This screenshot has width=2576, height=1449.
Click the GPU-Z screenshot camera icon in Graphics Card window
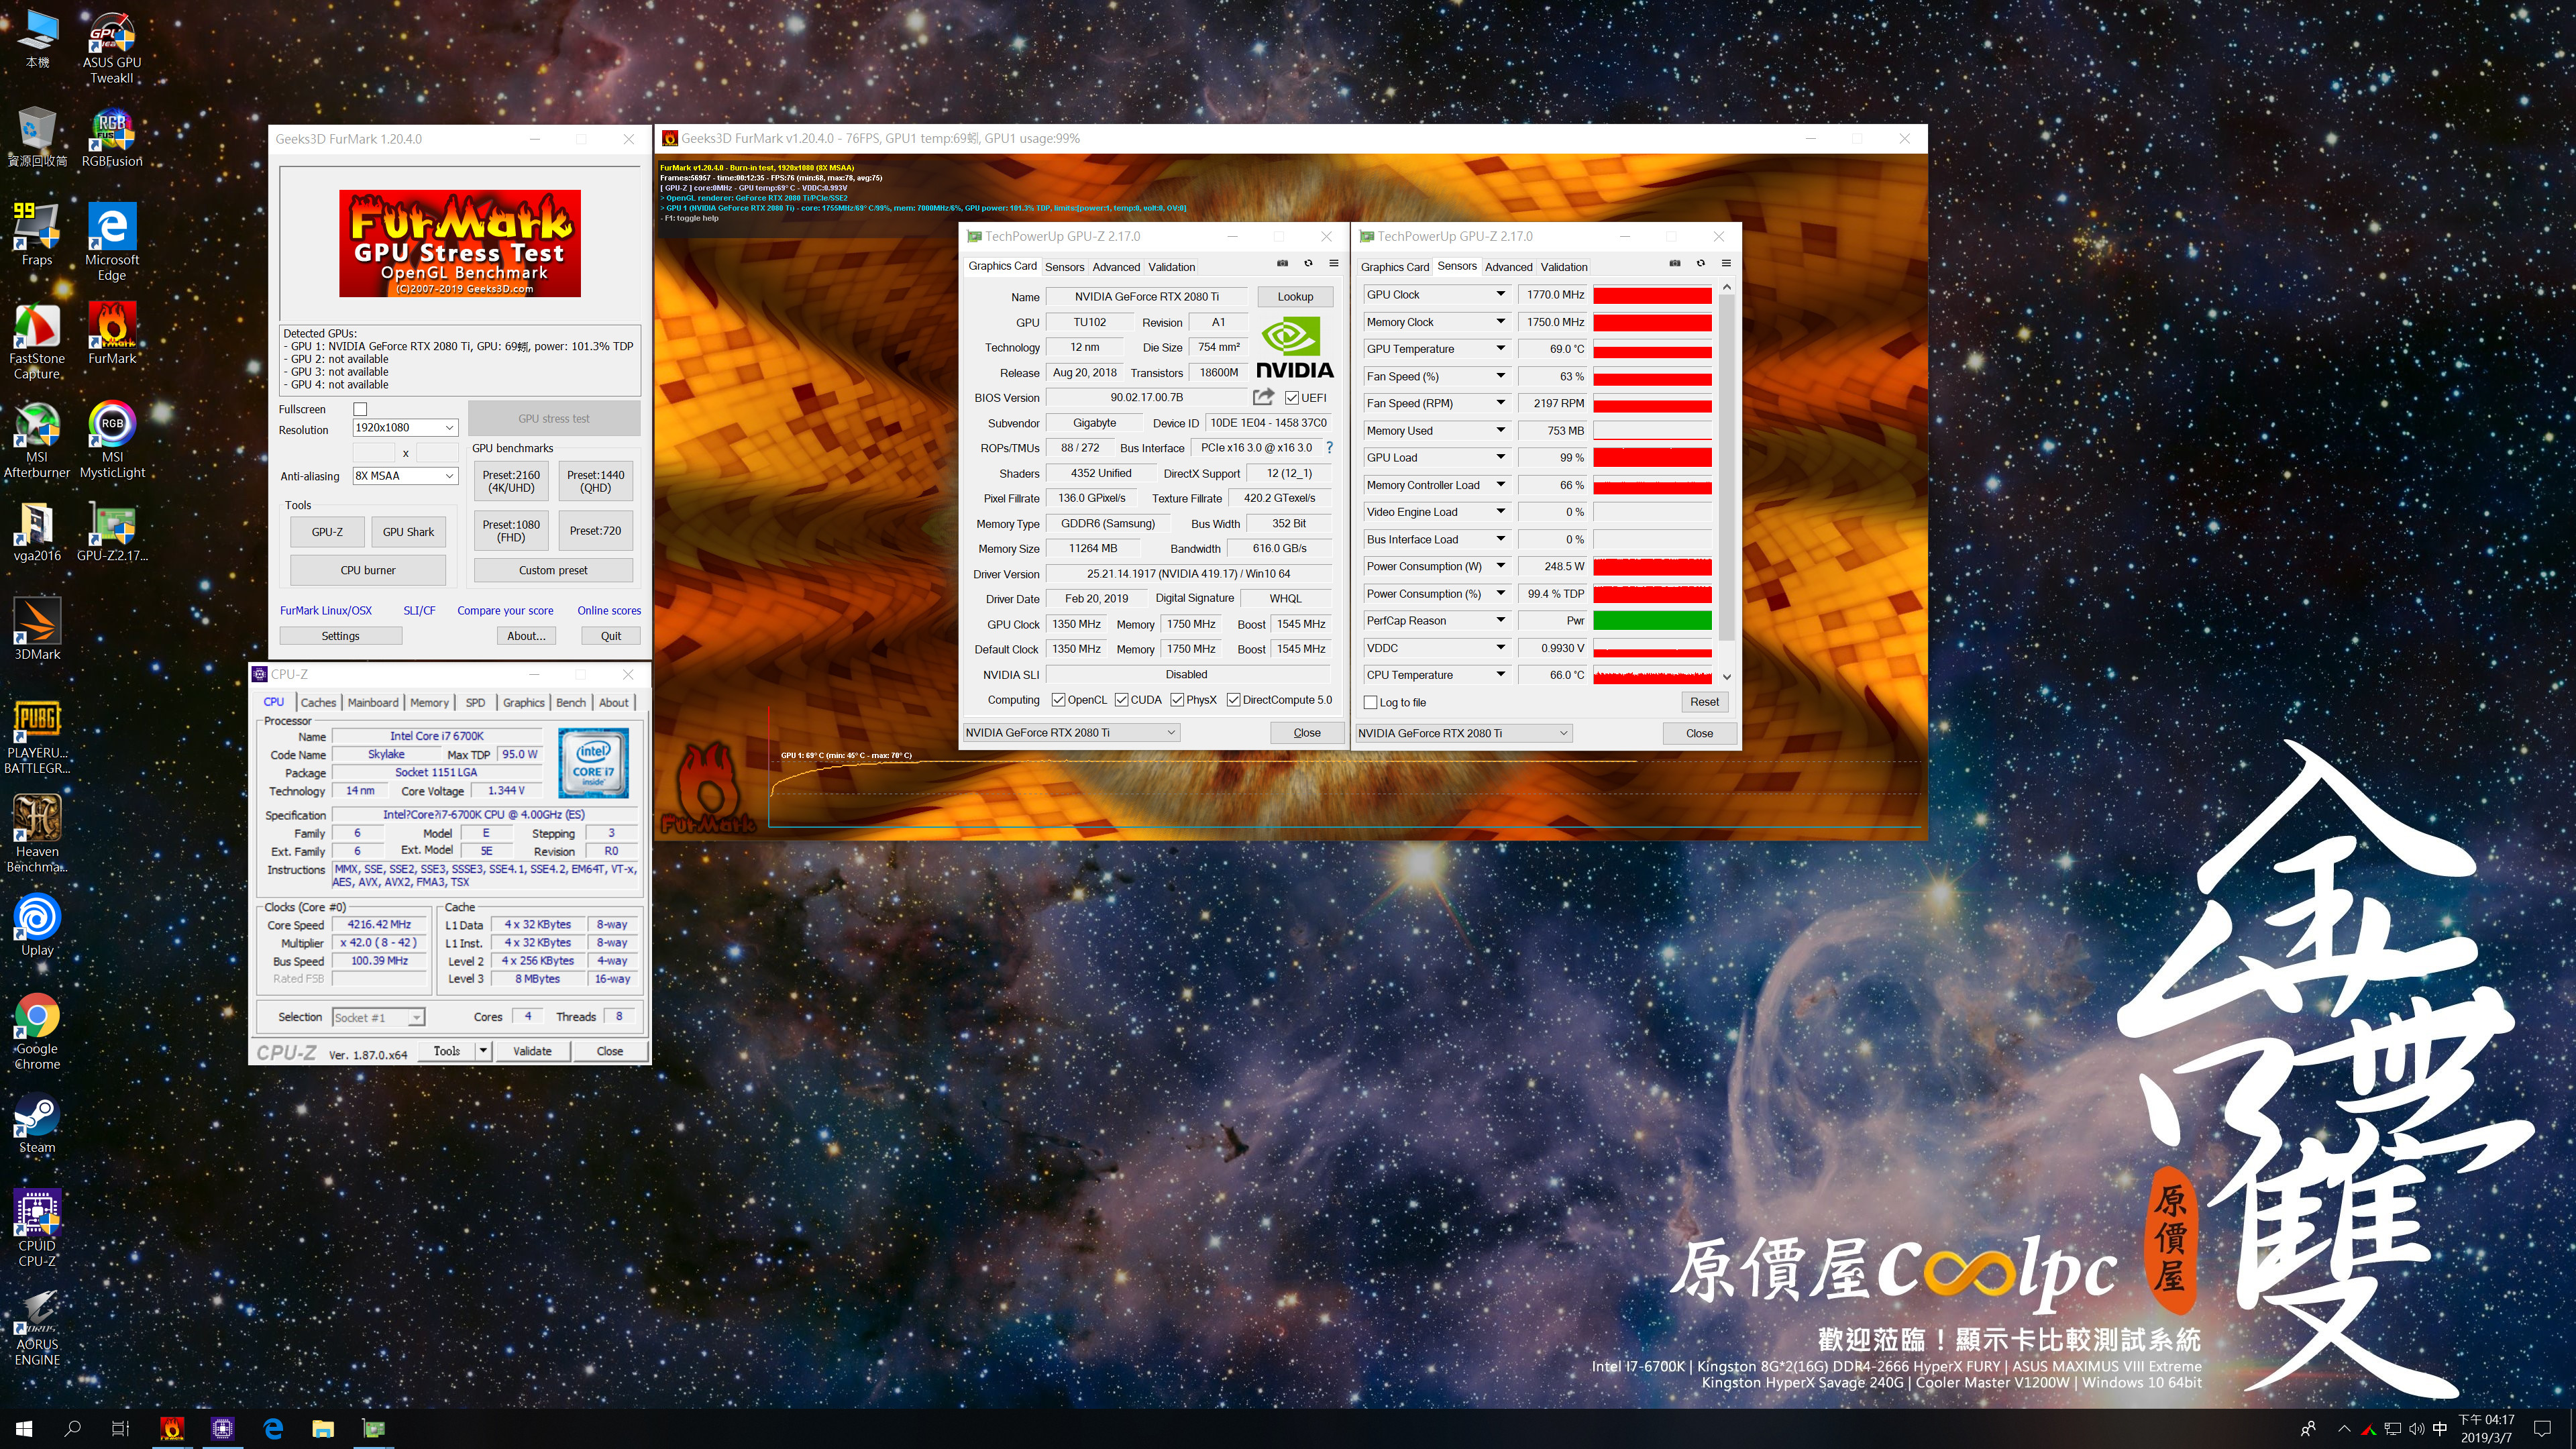pyautogui.click(x=1282, y=264)
